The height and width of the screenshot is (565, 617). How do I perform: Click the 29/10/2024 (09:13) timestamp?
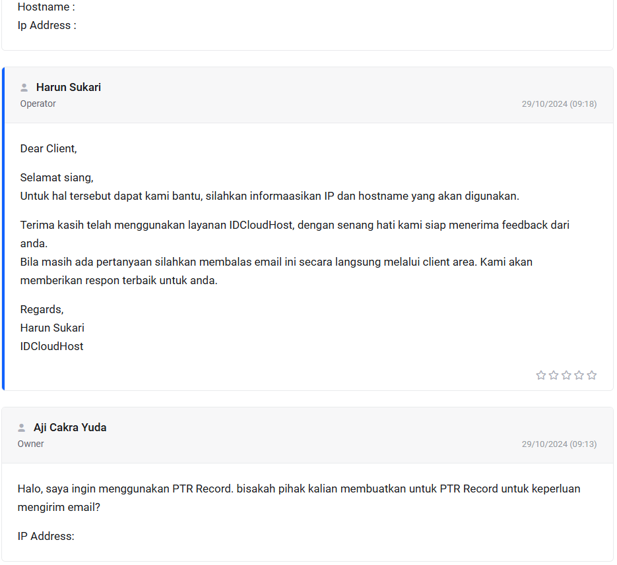click(559, 444)
